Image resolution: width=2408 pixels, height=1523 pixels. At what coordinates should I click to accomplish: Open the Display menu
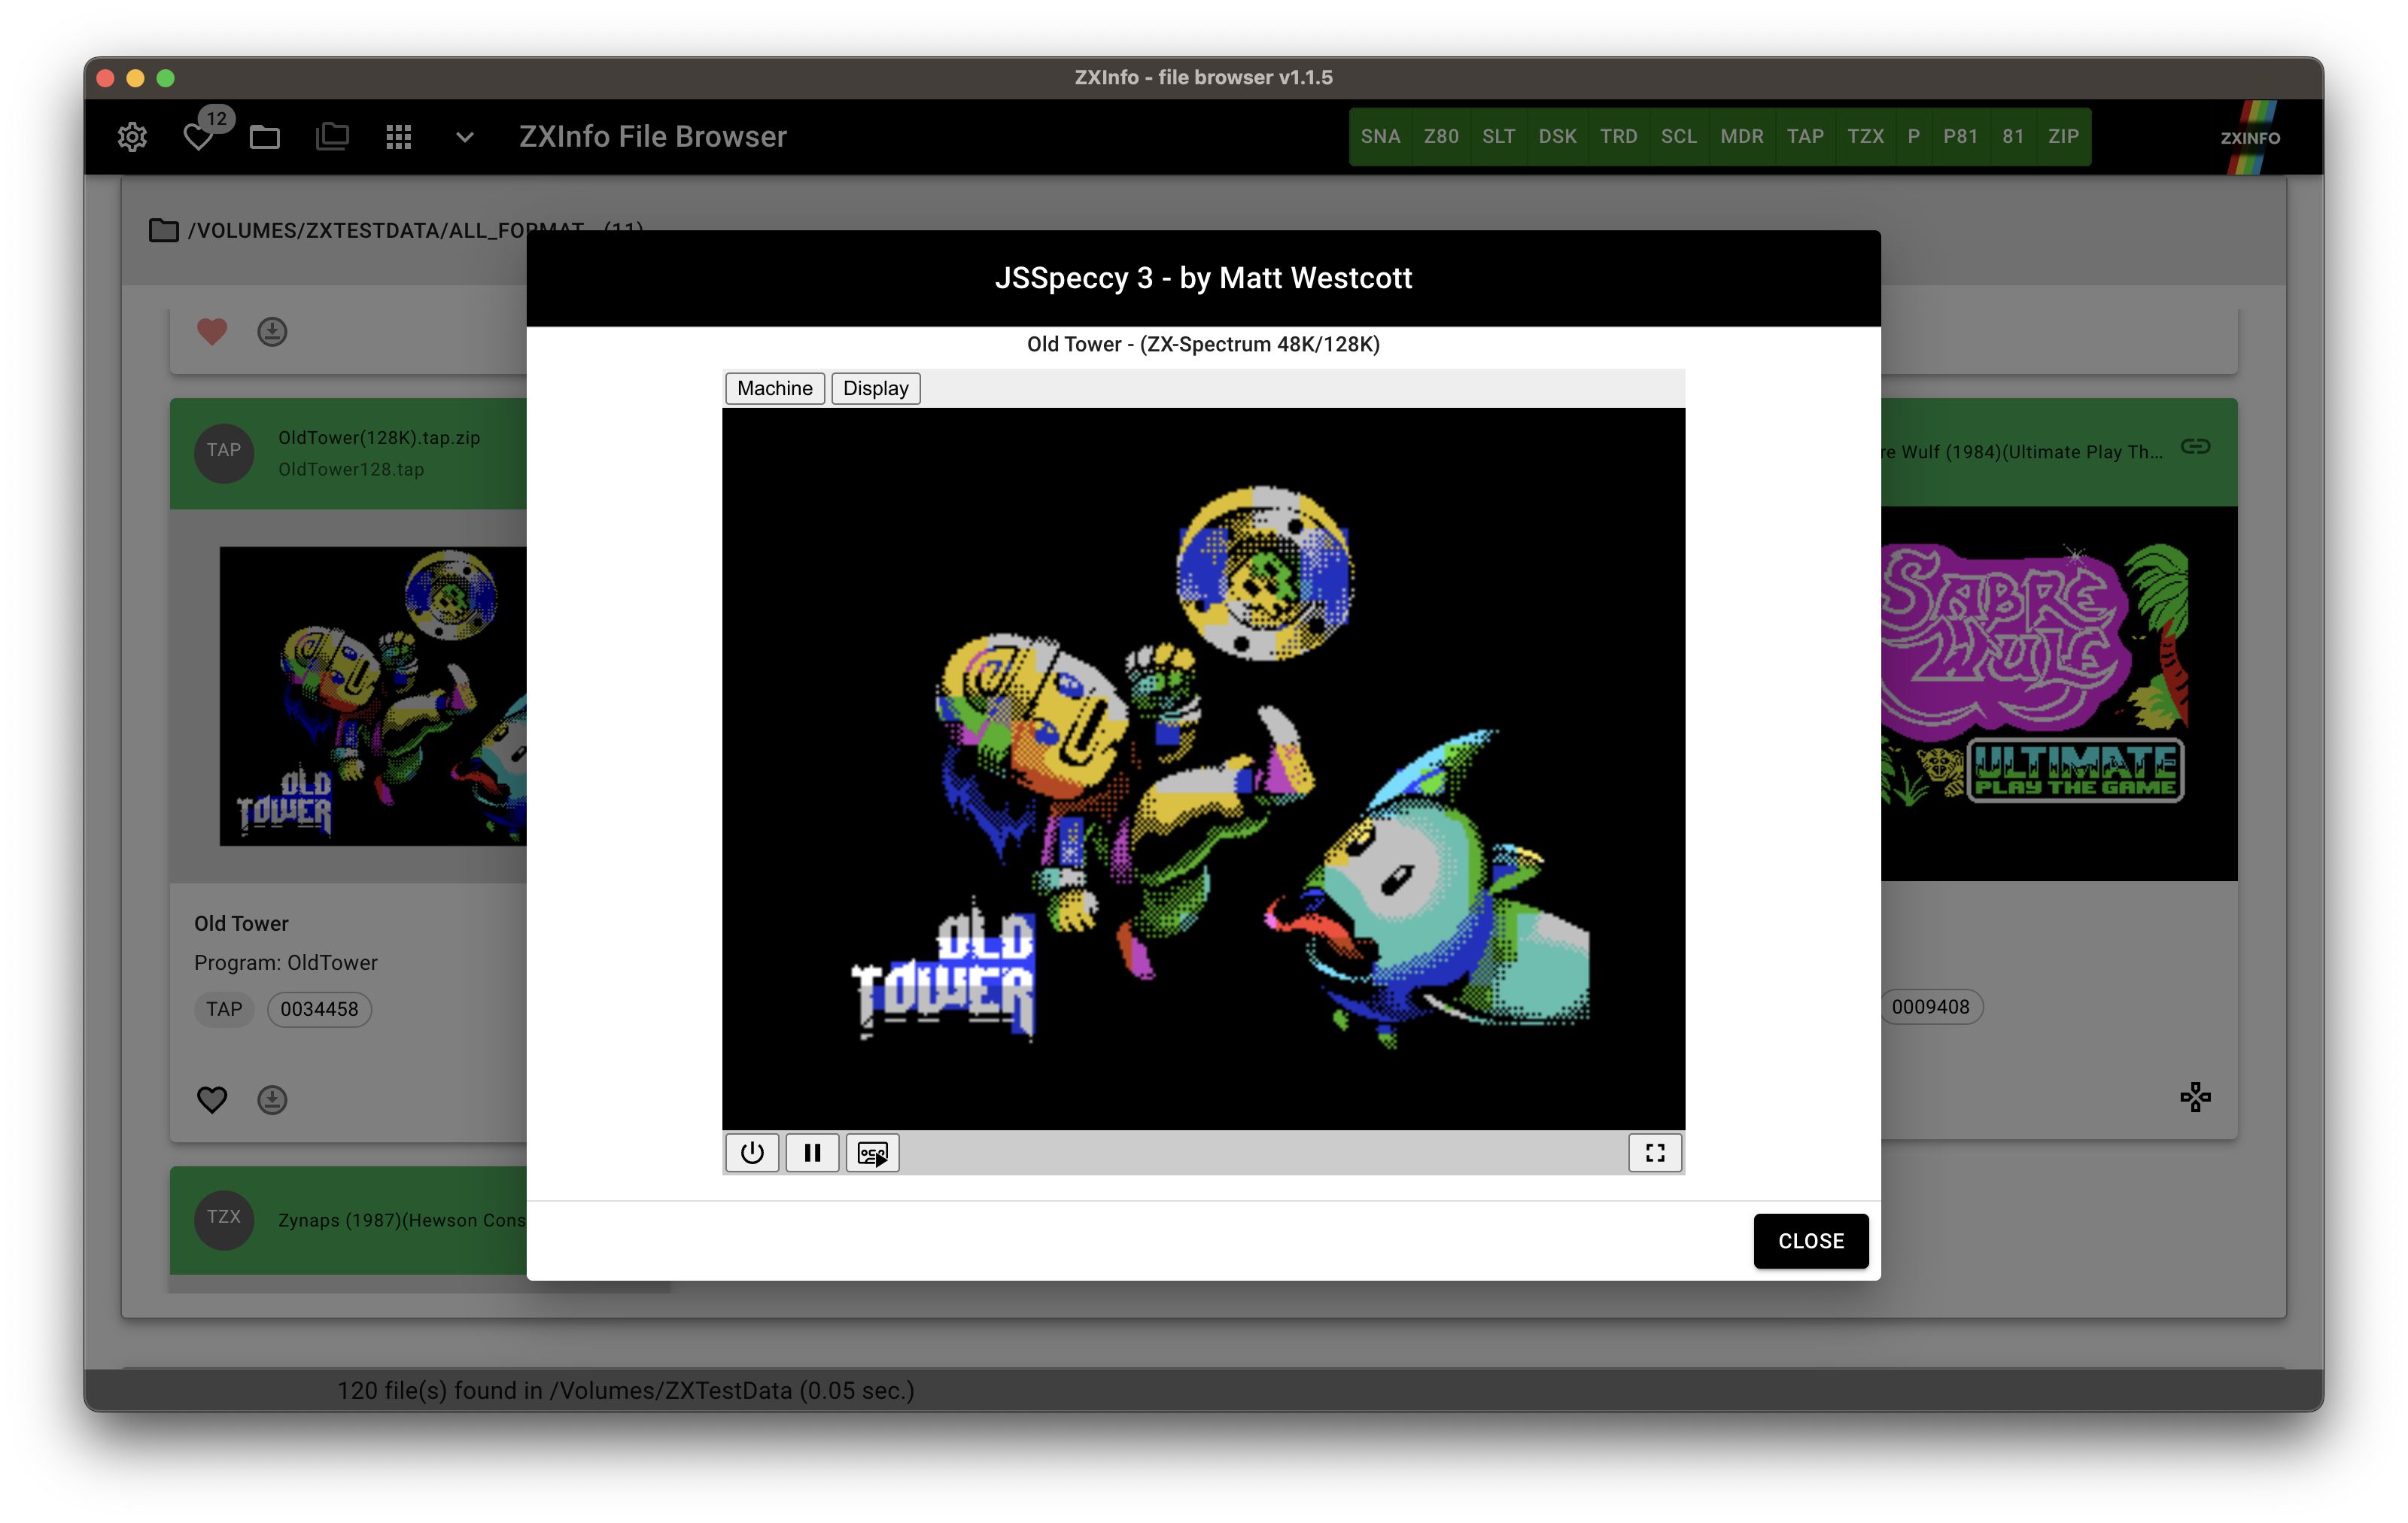(x=875, y=388)
